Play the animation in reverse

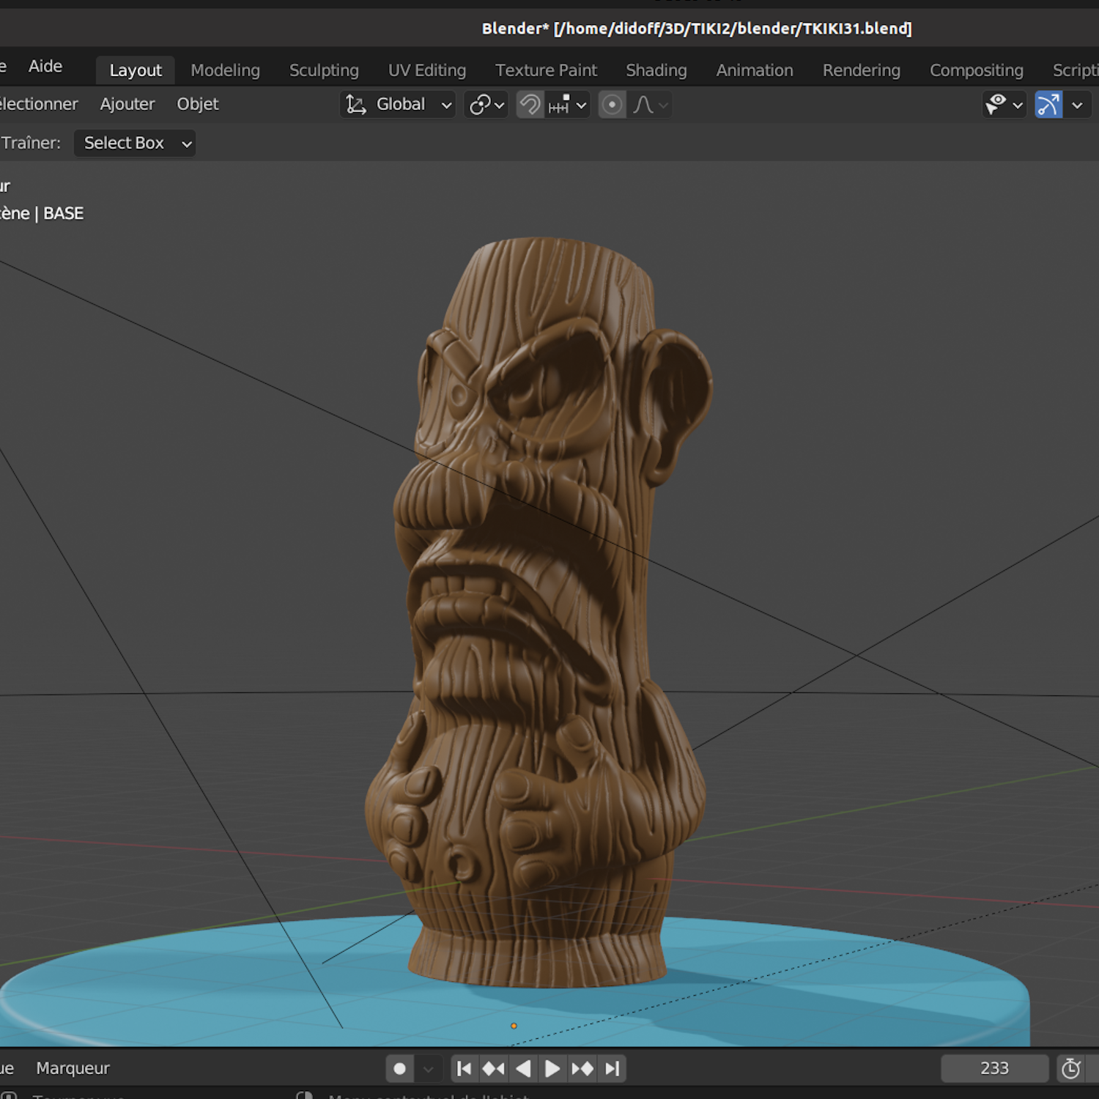(523, 1069)
